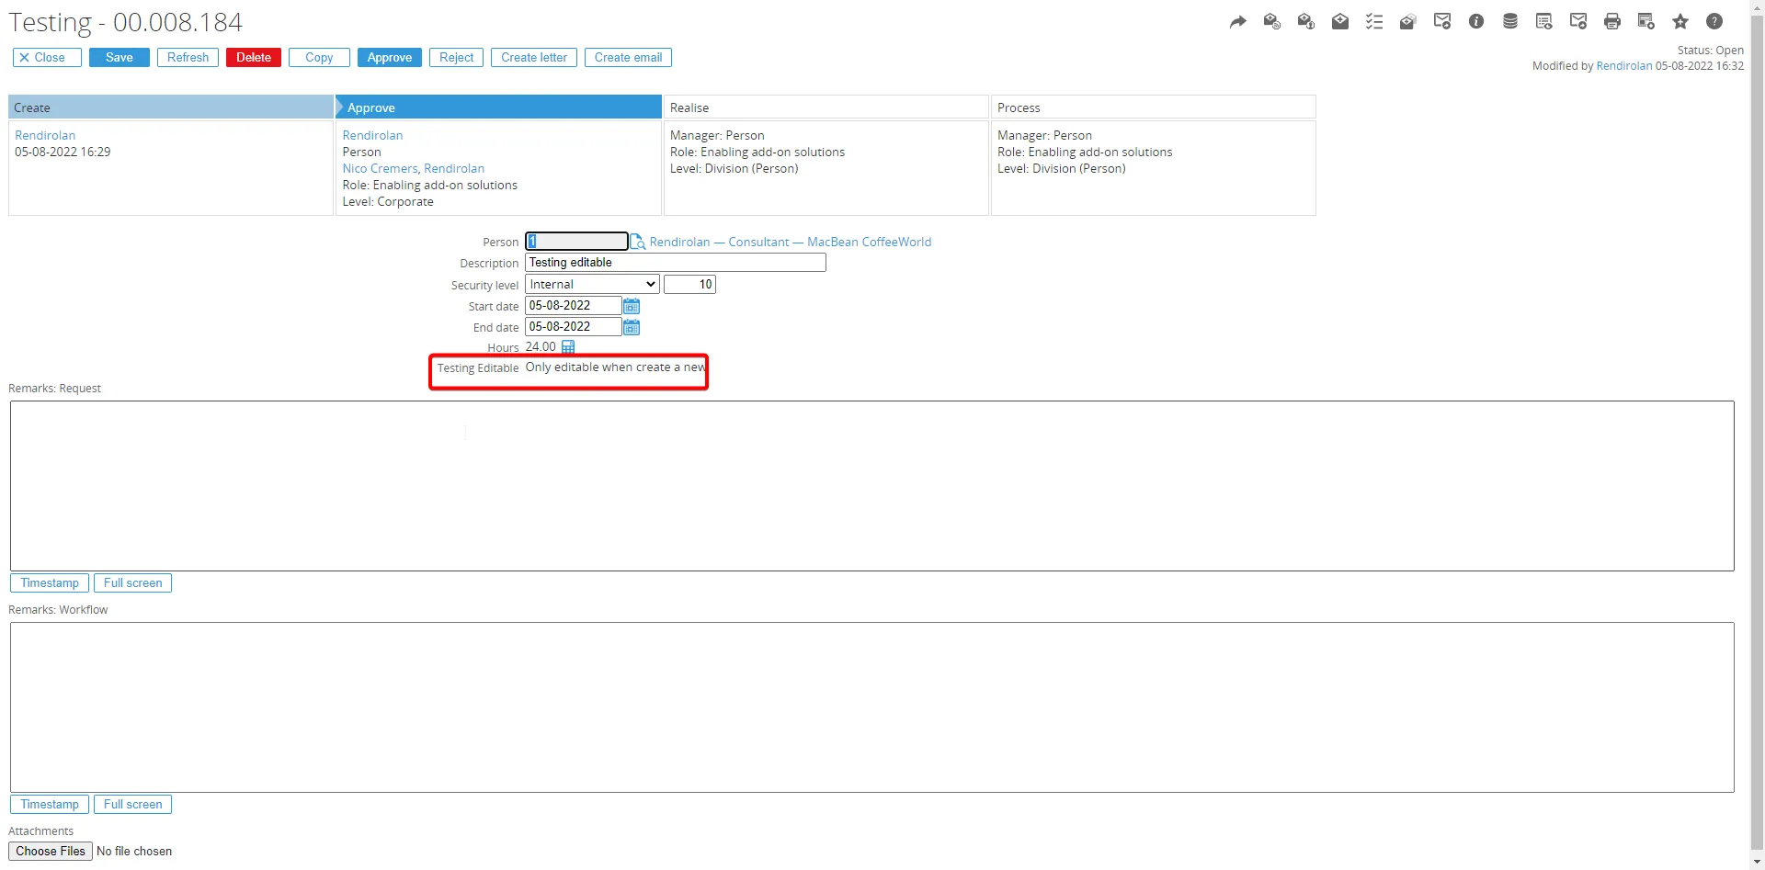
Task: Click the envelope icon with RSS badge
Action: tap(1272, 22)
